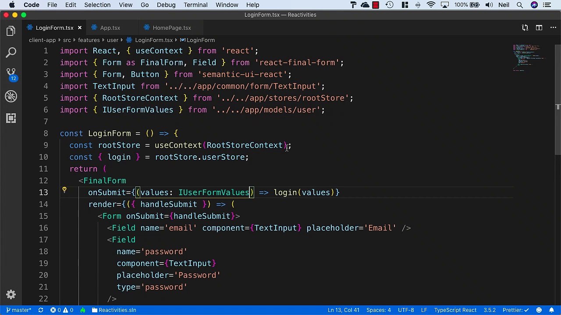561x315 pixels.
Task: Open the user breadcrumb folder
Action: pos(112,40)
